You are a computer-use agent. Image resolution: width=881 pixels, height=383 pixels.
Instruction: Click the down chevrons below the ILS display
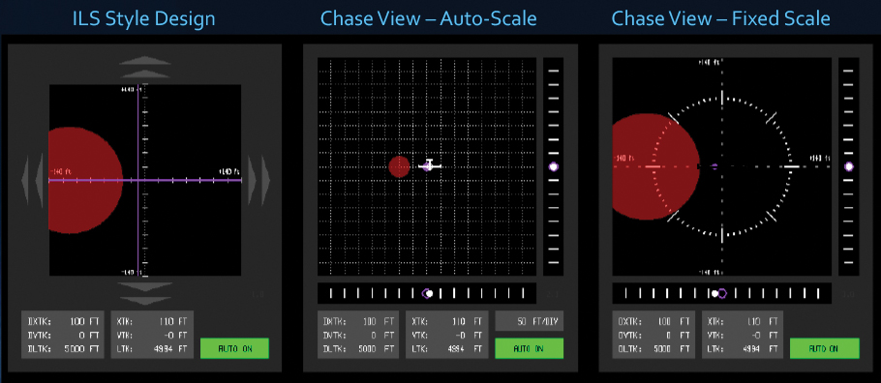(145, 293)
